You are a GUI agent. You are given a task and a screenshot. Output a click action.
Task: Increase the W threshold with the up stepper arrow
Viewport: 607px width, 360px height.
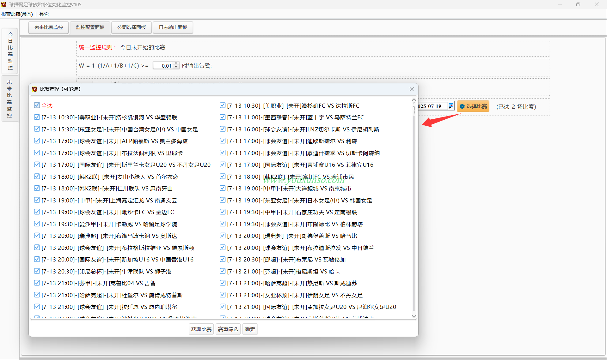click(176, 63)
